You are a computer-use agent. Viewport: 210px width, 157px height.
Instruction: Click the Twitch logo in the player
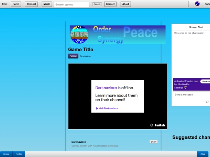coord(160,125)
